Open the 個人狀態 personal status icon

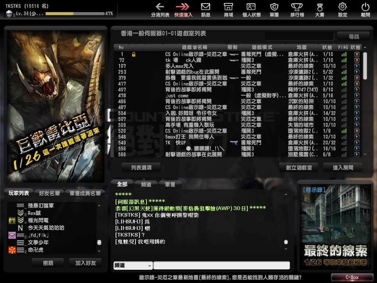pos(251,7)
